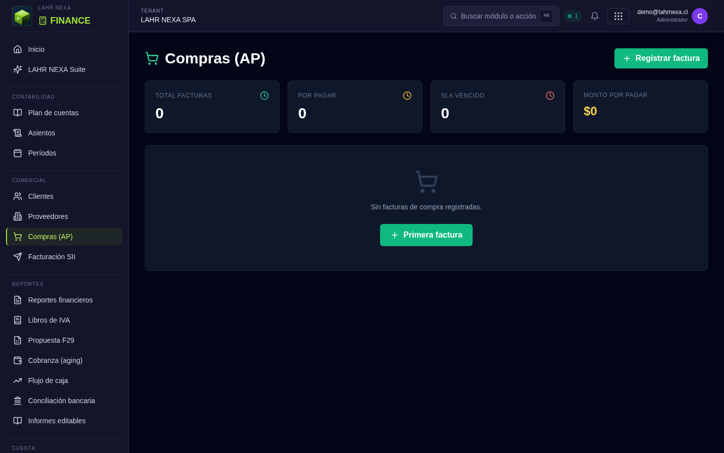Select Facturación SII
Image resolution: width=724 pixels, height=453 pixels.
[64, 257]
